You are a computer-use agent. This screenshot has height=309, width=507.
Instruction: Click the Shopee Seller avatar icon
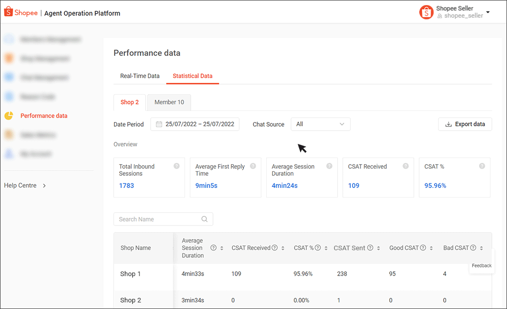tap(426, 12)
